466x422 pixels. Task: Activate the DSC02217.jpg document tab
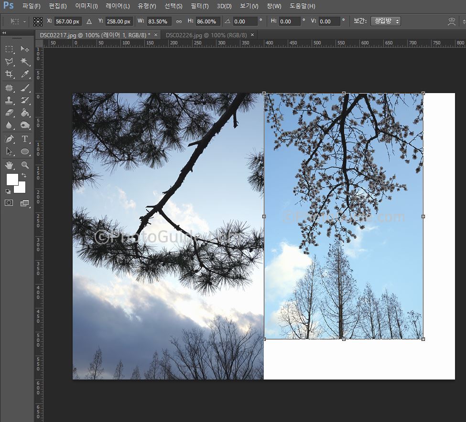95,35
